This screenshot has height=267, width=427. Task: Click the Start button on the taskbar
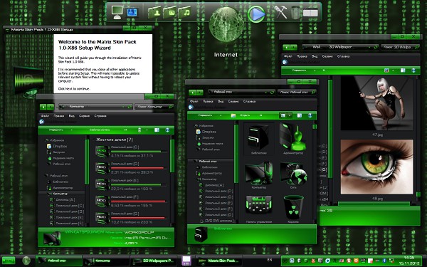tap(9, 261)
